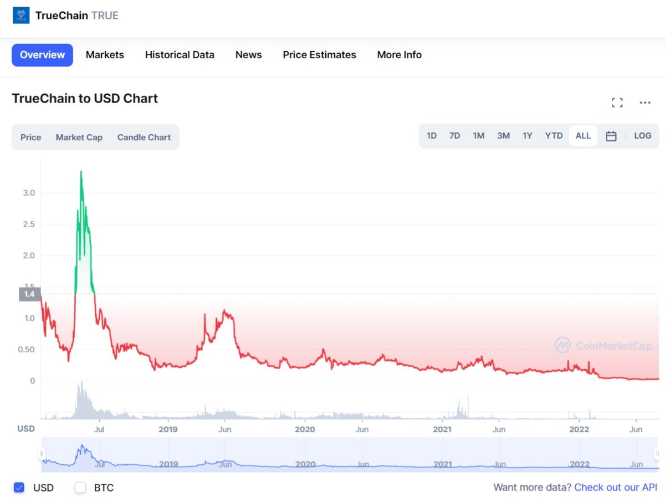Set chart range to 3M
The image size is (665, 497).
503,136
